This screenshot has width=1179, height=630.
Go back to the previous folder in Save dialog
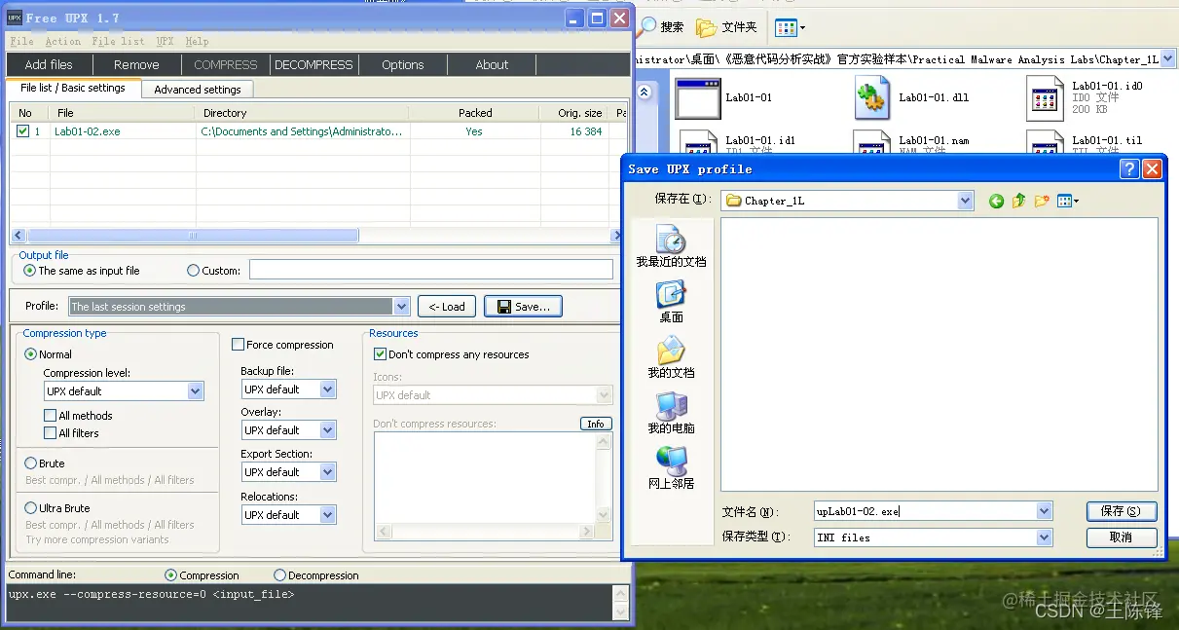coord(996,201)
